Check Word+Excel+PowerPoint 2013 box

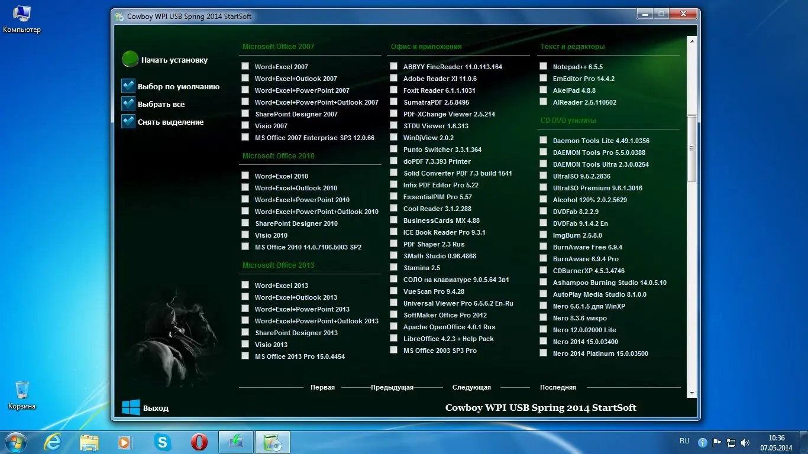tap(245, 309)
